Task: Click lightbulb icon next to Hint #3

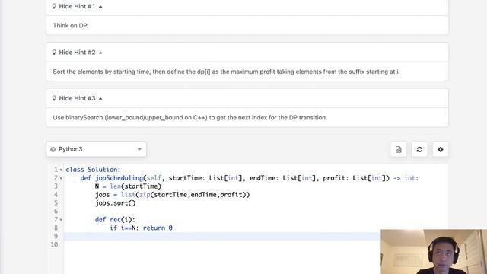Action: pyautogui.click(x=54, y=98)
